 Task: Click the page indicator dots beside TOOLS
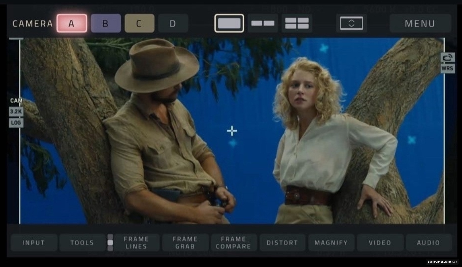110,243
